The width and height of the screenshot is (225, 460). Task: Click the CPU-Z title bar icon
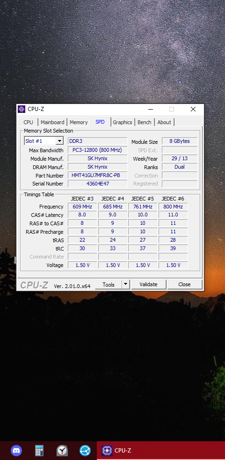point(22,109)
